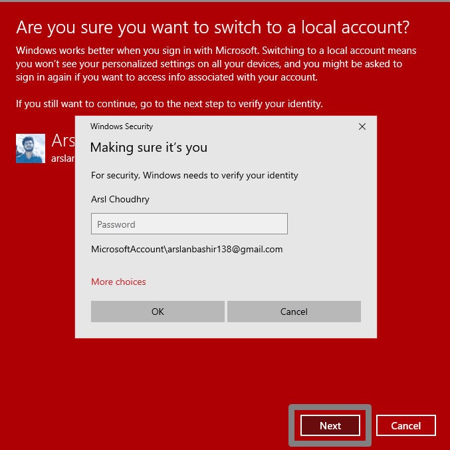Click the "If you still want to continue" line
The width and height of the screenshot is (450, 450).
169,104
